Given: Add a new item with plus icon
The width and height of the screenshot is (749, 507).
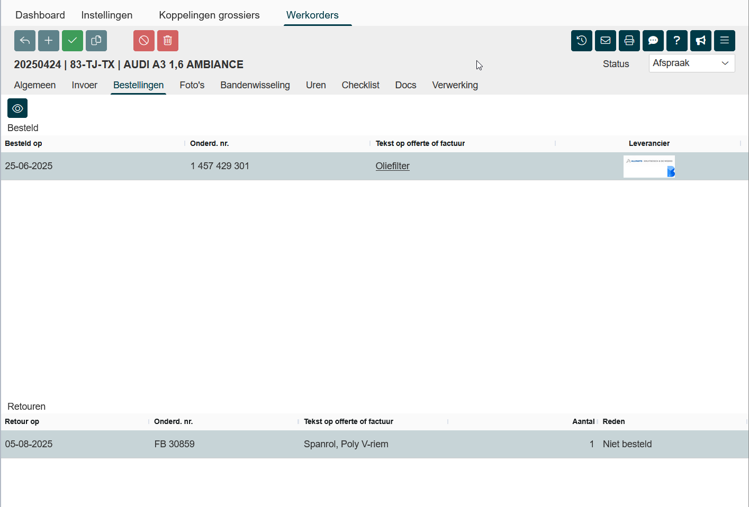Looking at the screenshot, I should point(49,41).
